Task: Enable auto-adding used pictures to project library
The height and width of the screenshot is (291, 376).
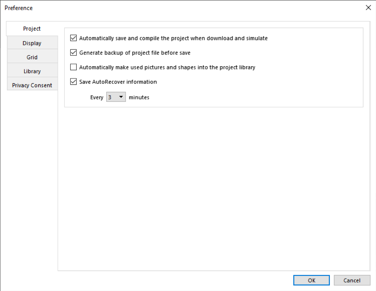Action: [73, 68]
